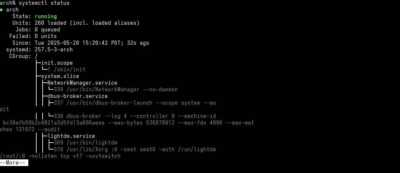Select the init.scope tree entry
Viewport: 400px width, 173px height.
pyautogui.click(x=57, y=63)
